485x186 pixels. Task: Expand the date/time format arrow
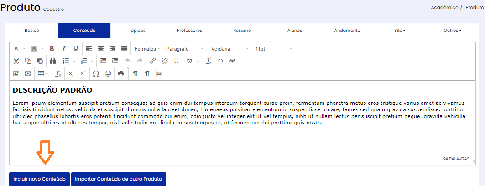coord(198,61)
